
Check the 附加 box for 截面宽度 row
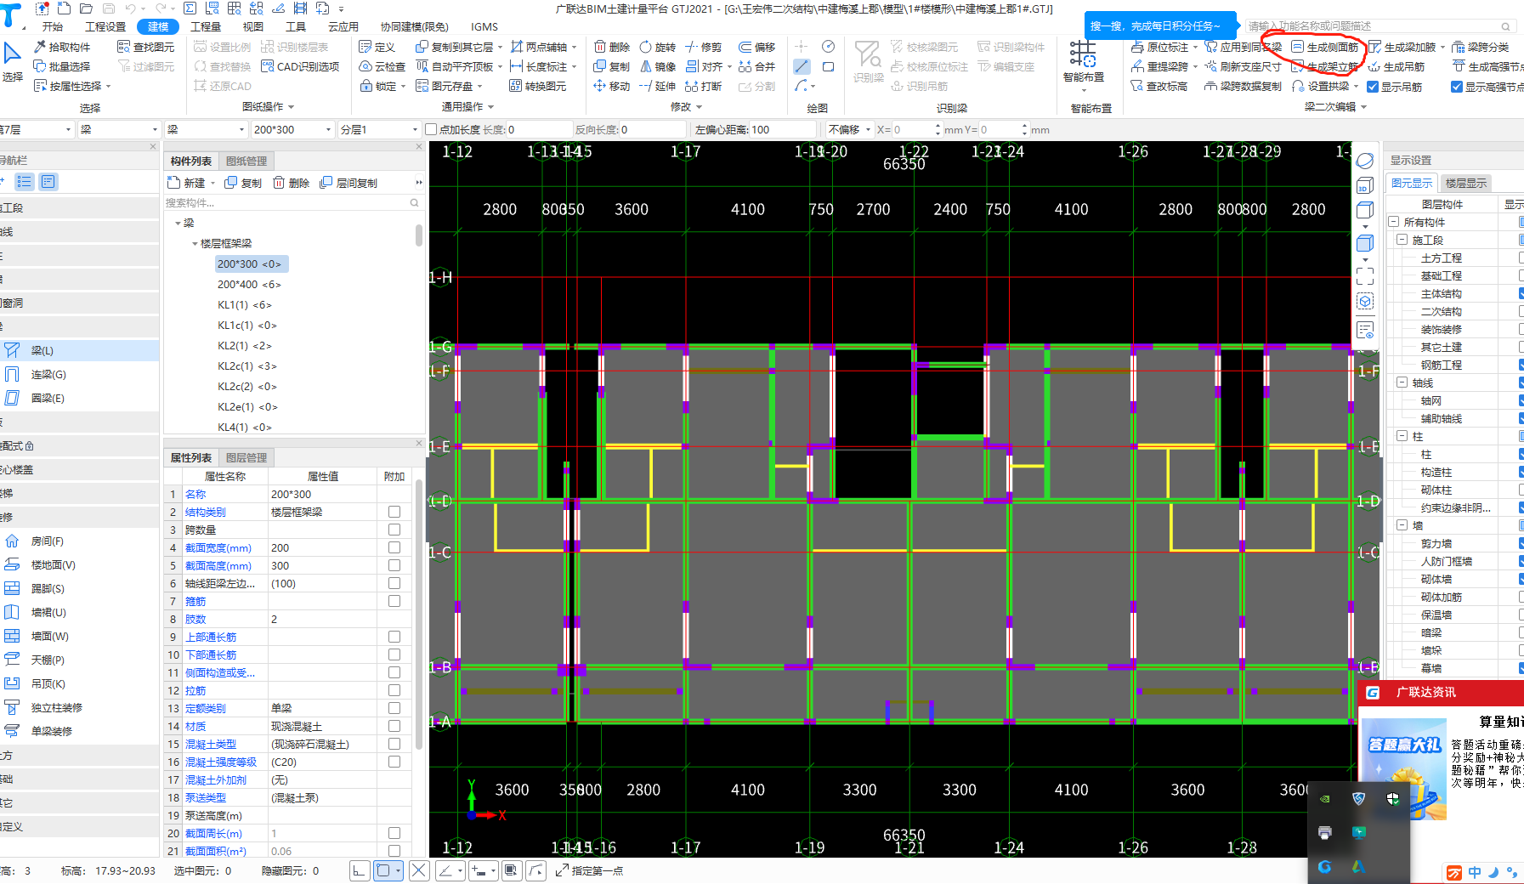pos(394,547)
